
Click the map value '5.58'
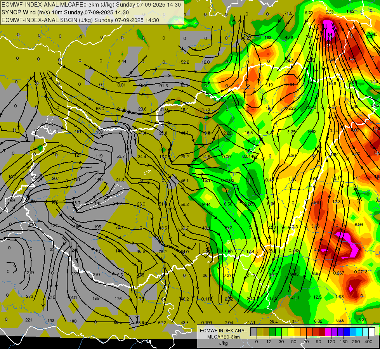tap(330, 12)
